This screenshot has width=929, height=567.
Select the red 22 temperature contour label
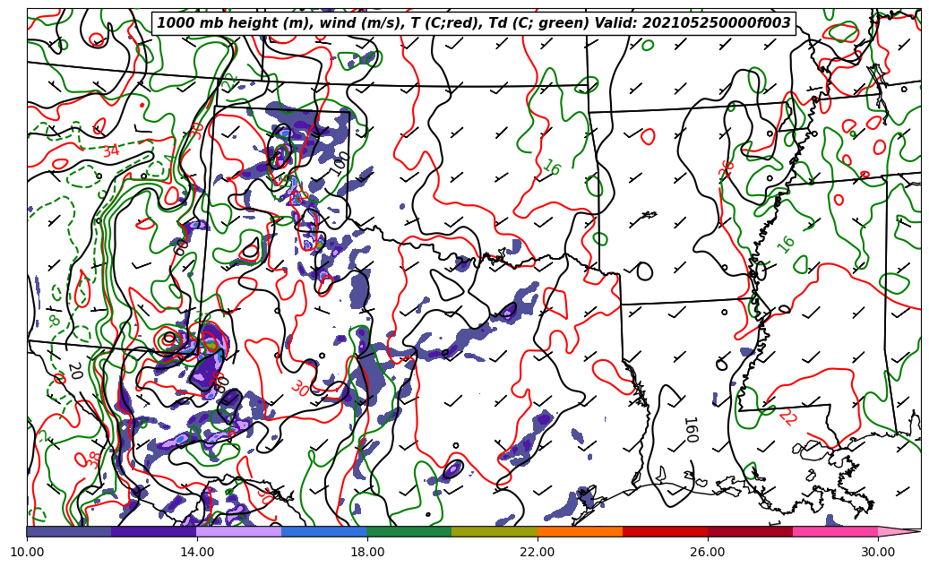click(x=787, y=417)
